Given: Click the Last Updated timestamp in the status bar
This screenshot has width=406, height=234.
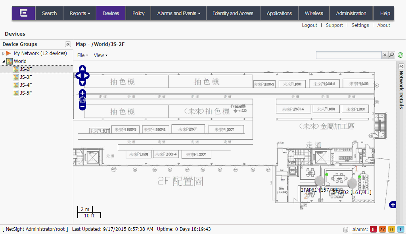Looking at the screenshot, I should pyautogui.click(x=113, y=229).
